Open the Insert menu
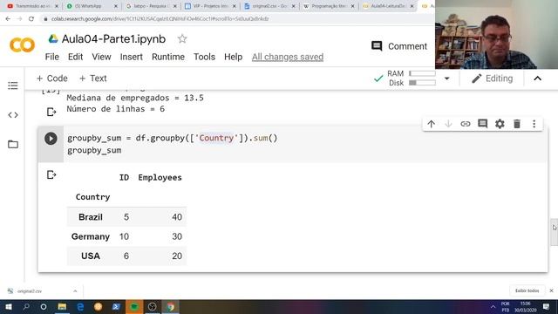Viewport: 558px width, 314px height. coord(132,57)
